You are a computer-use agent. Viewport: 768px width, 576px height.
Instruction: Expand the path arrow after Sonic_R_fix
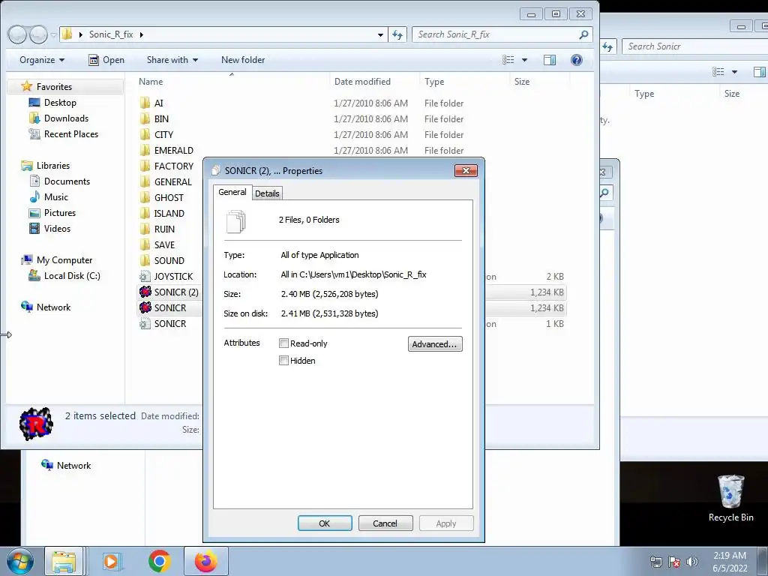[142, 34]
